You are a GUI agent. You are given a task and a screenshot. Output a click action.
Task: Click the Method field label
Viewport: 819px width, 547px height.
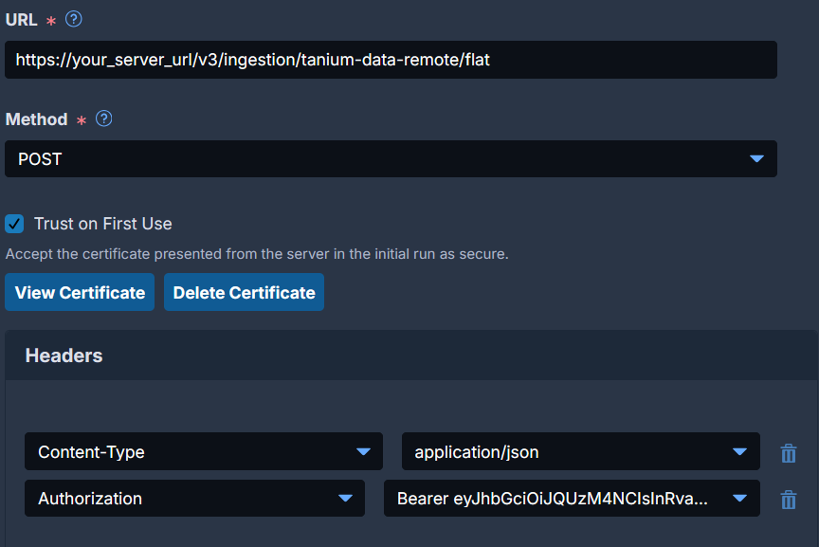pos(37,119)
